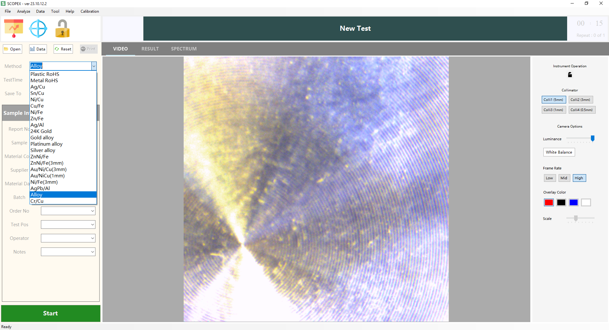Collapse the Method dropdown arrow

pos(94,66)
